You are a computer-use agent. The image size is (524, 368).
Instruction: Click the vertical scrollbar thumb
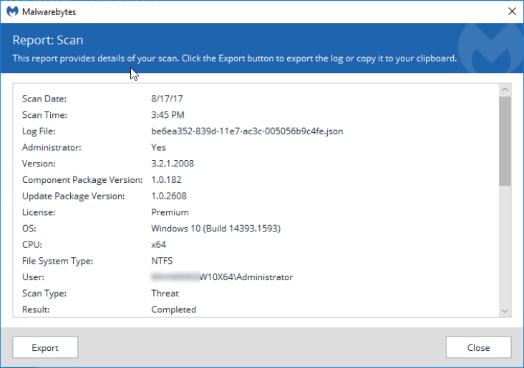(x=505, y=141)
